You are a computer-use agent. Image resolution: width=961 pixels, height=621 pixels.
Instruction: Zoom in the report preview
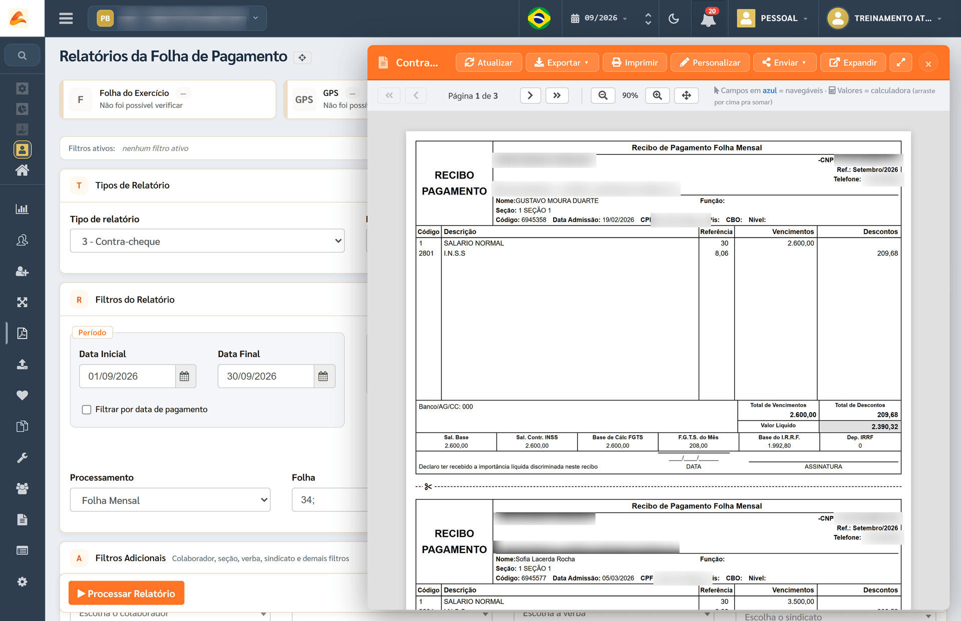(658, 95)
